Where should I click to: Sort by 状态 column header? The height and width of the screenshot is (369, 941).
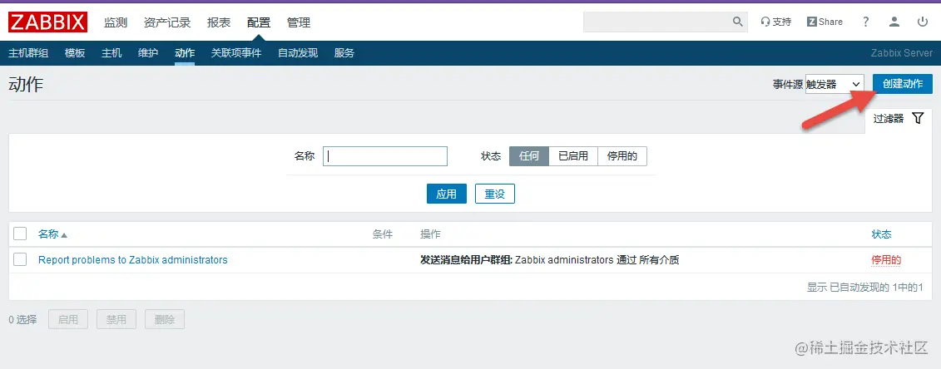[882, 234]
